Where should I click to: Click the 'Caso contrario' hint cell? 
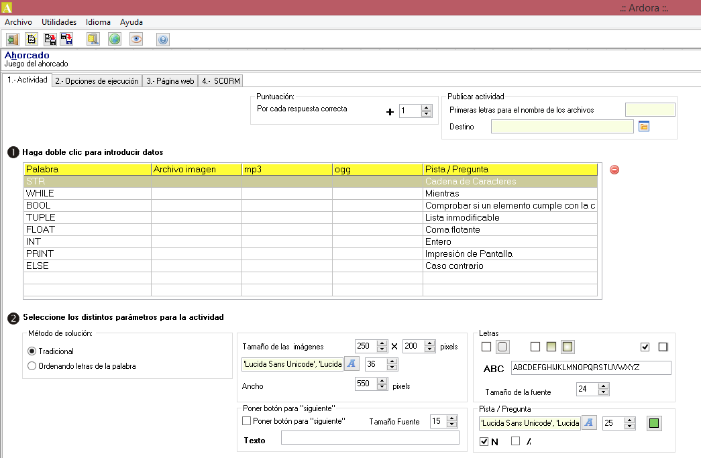[x=510, y=266]
